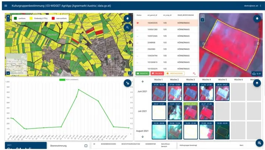The height and width of the screenshot is (150, 265).
Task: Show map attribution info button
Action: (129, 73)
